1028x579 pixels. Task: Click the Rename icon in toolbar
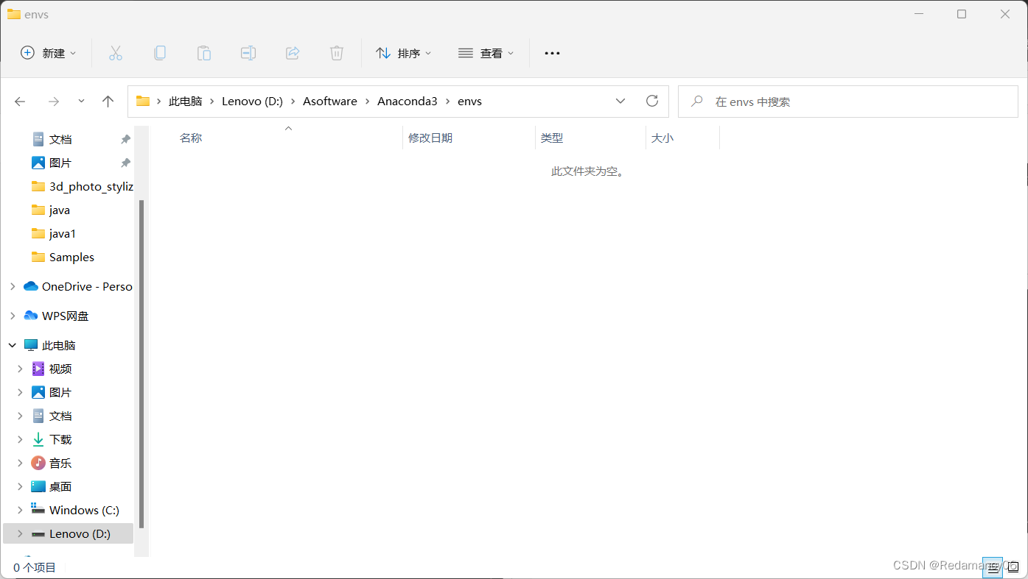tap(248, 53)
